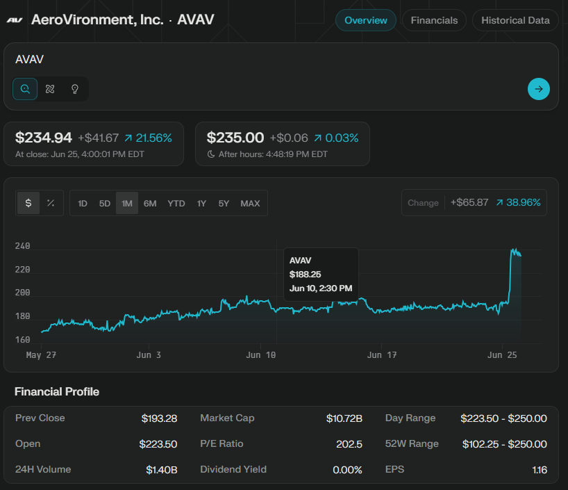The width and height of the screenshot is (568, 490).
Task: Click the AeroVironment, Inc. AVAV title
Action: [x=123, y=19]
